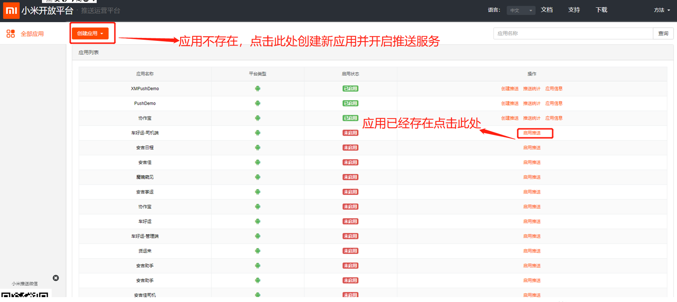Close the 小米推送微信 QR code popup

coord(56,278)
